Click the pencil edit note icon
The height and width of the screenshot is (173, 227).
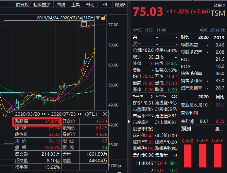tap(212, 30)
